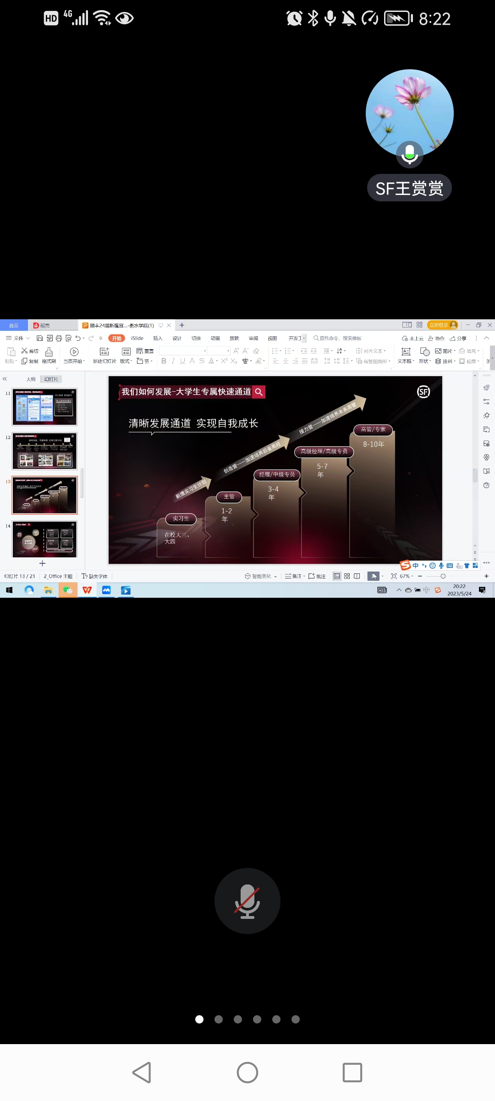This screenshot has height=1101, width=495.
Task: Click the 新建幻灯片 icon
Action: [x=104, y=351]
